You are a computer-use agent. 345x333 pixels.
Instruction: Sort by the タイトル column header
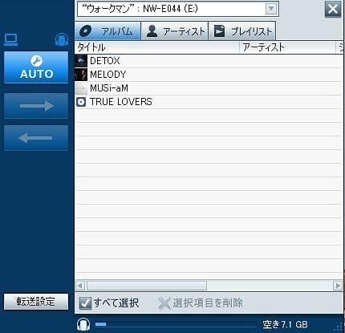[157, 47]
